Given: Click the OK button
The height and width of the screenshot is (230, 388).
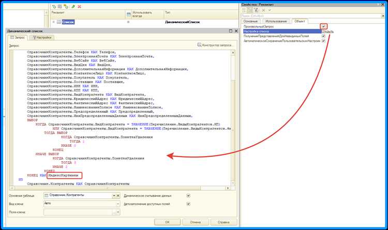Looking at the screenshot, I should 168,222.
